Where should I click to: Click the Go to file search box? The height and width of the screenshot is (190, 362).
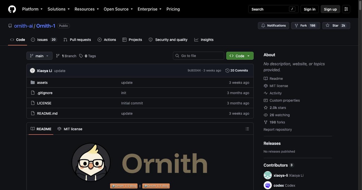[x=199, y=56]
